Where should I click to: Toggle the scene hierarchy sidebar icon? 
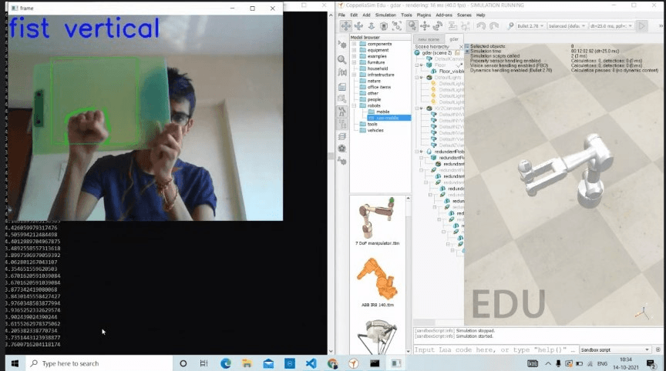pos(342,124)
